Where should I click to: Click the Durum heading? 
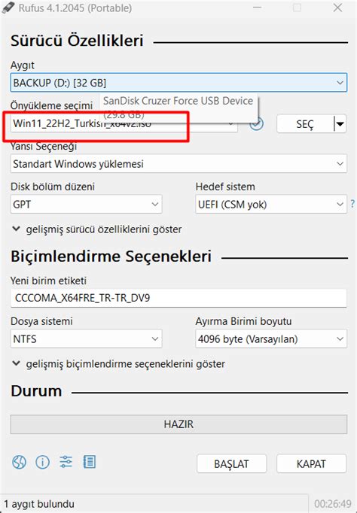point(36,391)
